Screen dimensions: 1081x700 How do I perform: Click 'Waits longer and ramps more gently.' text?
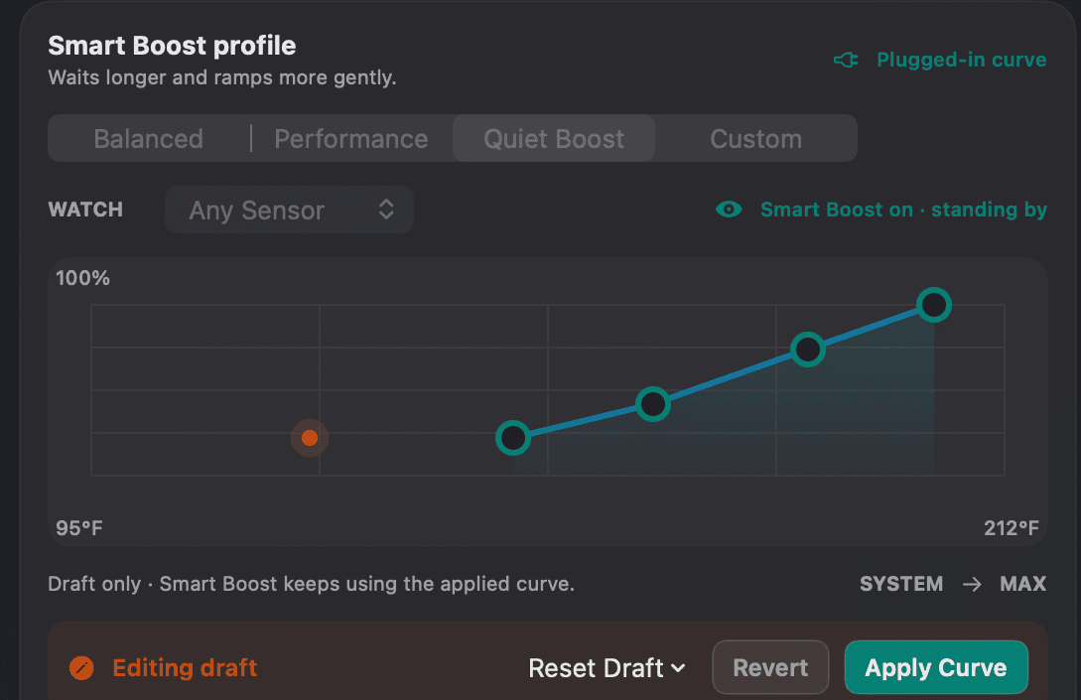[222, 77]
